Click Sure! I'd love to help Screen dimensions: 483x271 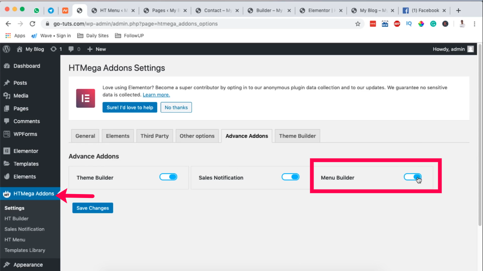(x=130, y=107)
